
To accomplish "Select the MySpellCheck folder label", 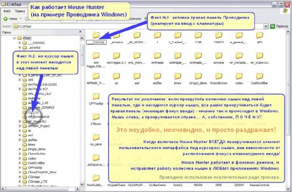I will (x=117, y=185).
